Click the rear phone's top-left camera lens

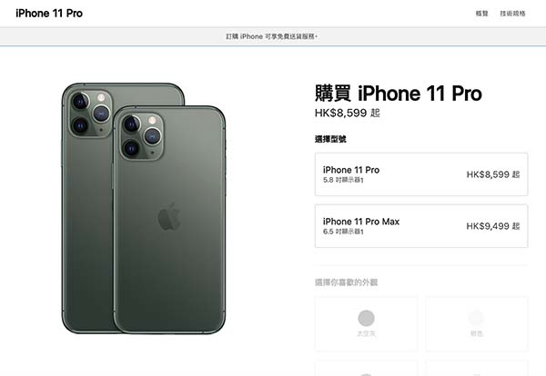(80, 101)
